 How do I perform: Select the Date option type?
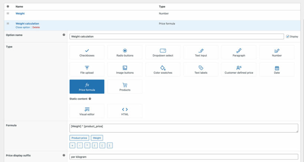[x=277, y=70]
